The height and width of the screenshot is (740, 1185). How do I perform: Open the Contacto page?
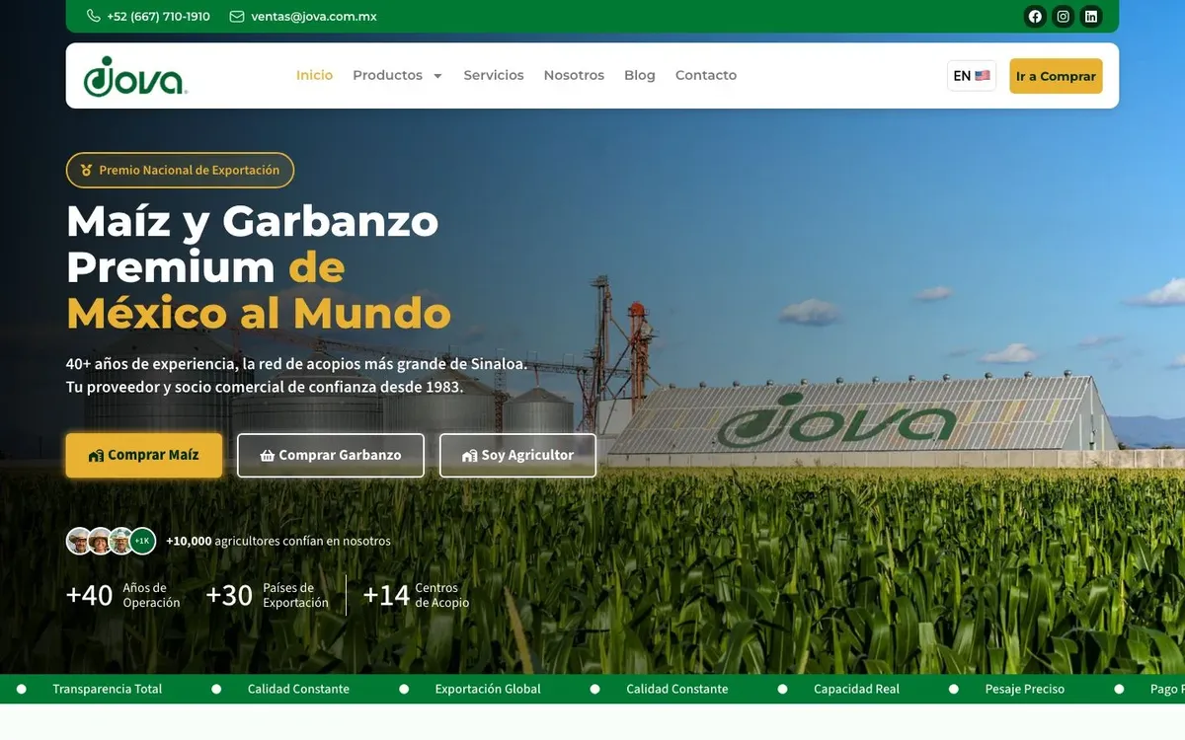click(706, 75)
